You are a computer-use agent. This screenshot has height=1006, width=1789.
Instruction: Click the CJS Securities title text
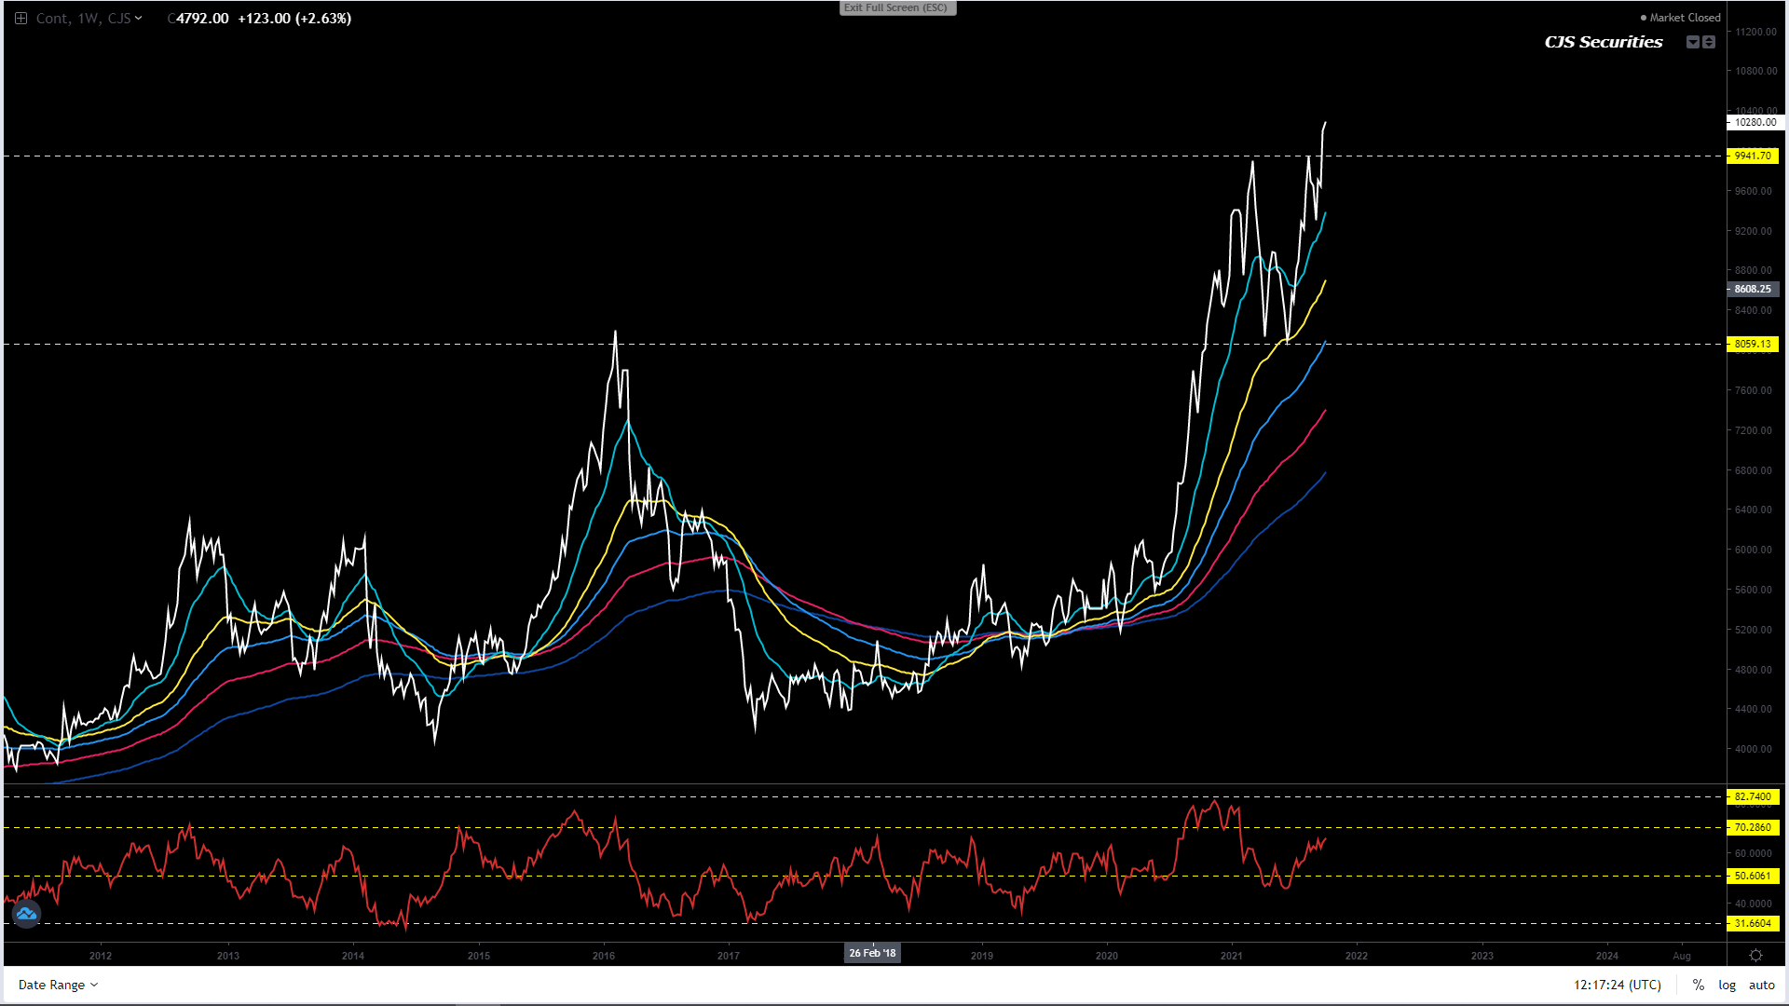click(x=1603, y=42)
